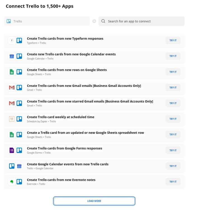Click Google Sheets icon in 'new rows on Google Sheets' row

[x=12, y=72]
